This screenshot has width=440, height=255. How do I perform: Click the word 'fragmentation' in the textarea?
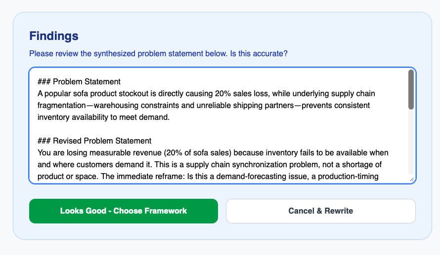pyautogui.click(x=62, y=106)
